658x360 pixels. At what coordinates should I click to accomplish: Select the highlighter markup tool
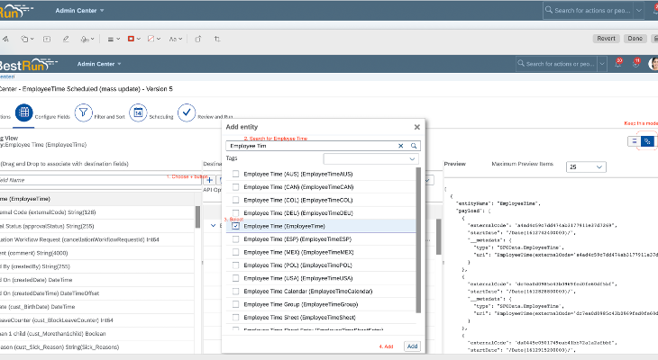point(66,39)
